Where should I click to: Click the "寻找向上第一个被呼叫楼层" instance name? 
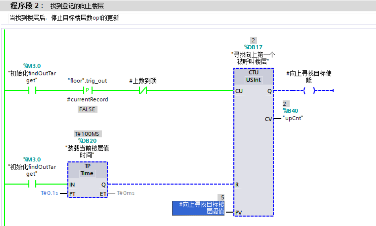pyautogui.click(x=253, y=58)
